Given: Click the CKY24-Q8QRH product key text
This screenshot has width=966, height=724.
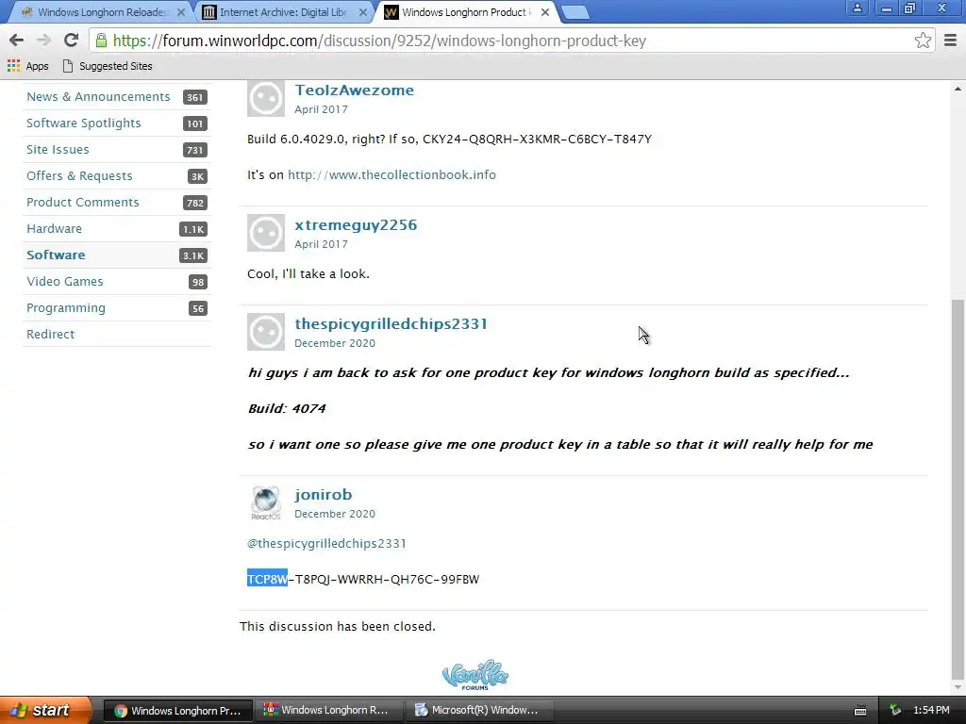Looking at the screenshot, I should tap(537, 140).
